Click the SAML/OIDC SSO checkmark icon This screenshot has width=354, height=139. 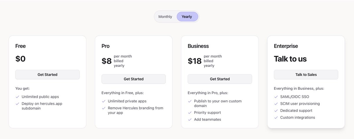(x=276, y=97)
